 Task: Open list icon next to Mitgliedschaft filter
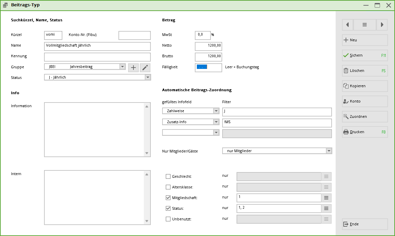tap(326, 198)
